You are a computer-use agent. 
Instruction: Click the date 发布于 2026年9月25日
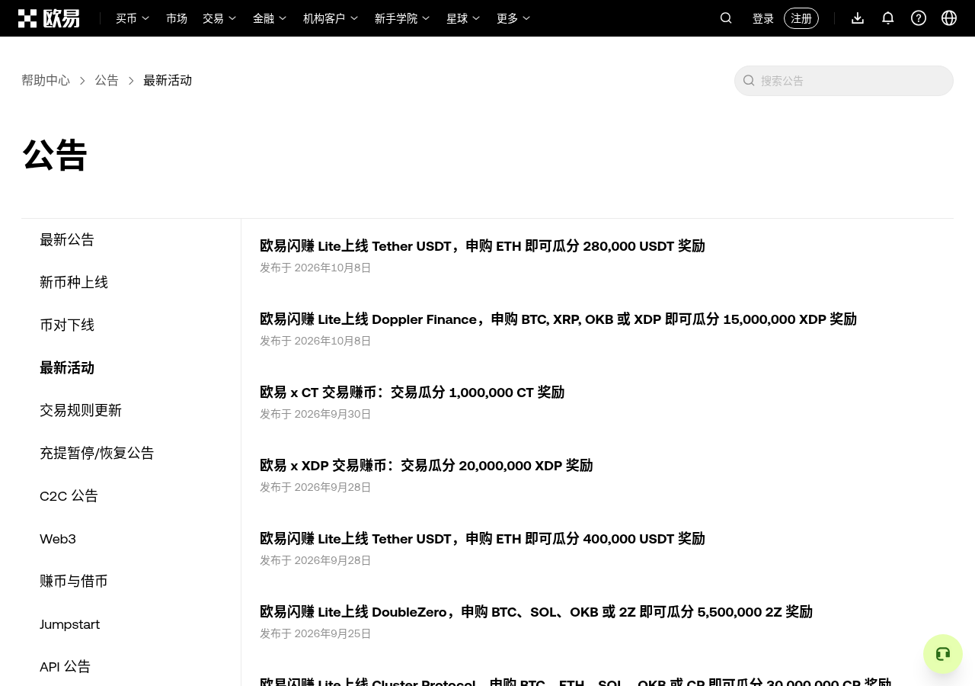pos(315,633)
